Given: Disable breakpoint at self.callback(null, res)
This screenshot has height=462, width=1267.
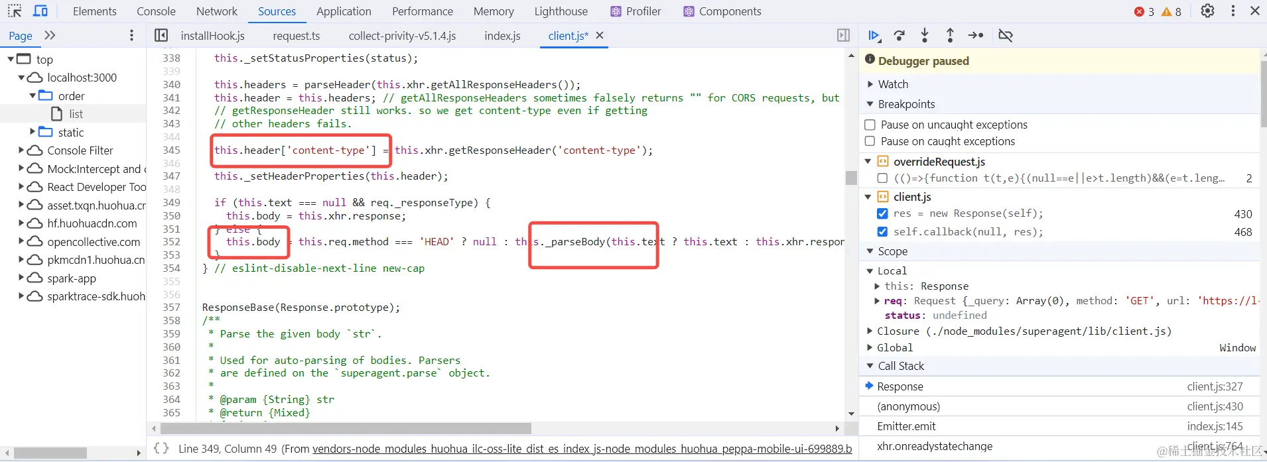Looking at the screenshot, I should [882, 231].
